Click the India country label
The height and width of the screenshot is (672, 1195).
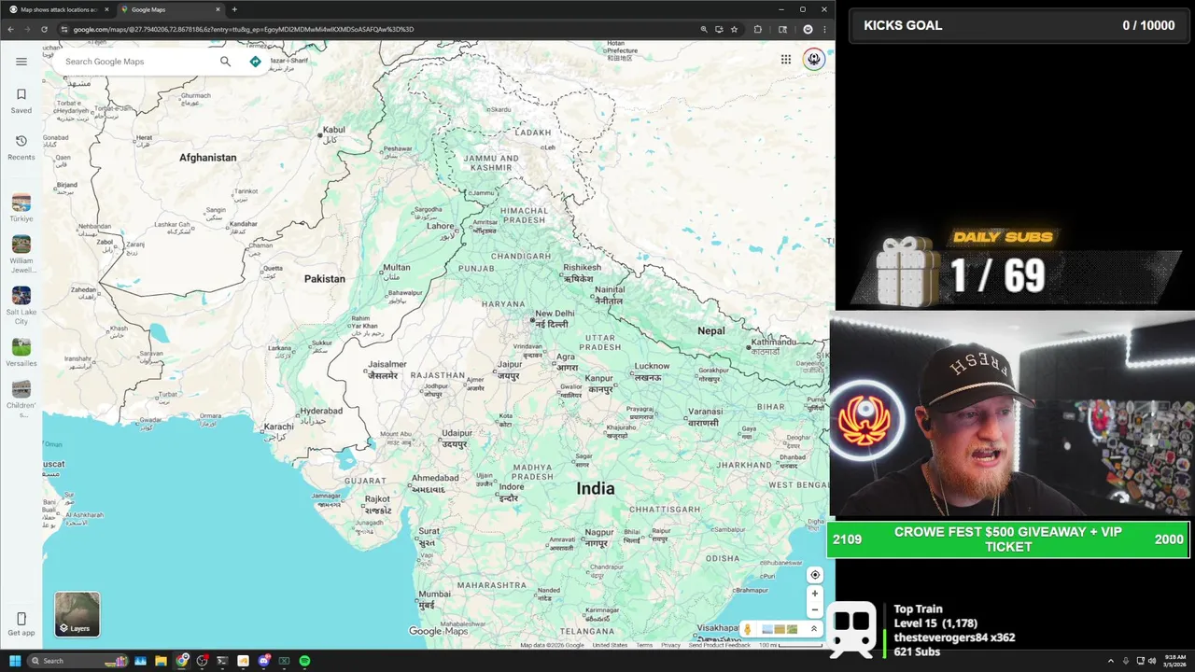(x=596, y=488)
